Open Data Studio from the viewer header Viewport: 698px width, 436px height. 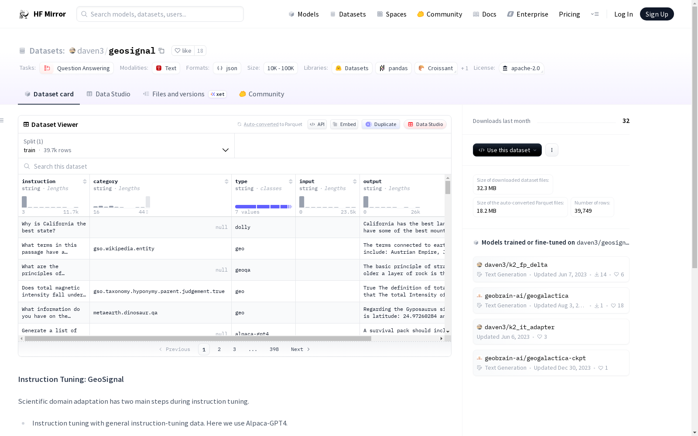coord(425,124)
